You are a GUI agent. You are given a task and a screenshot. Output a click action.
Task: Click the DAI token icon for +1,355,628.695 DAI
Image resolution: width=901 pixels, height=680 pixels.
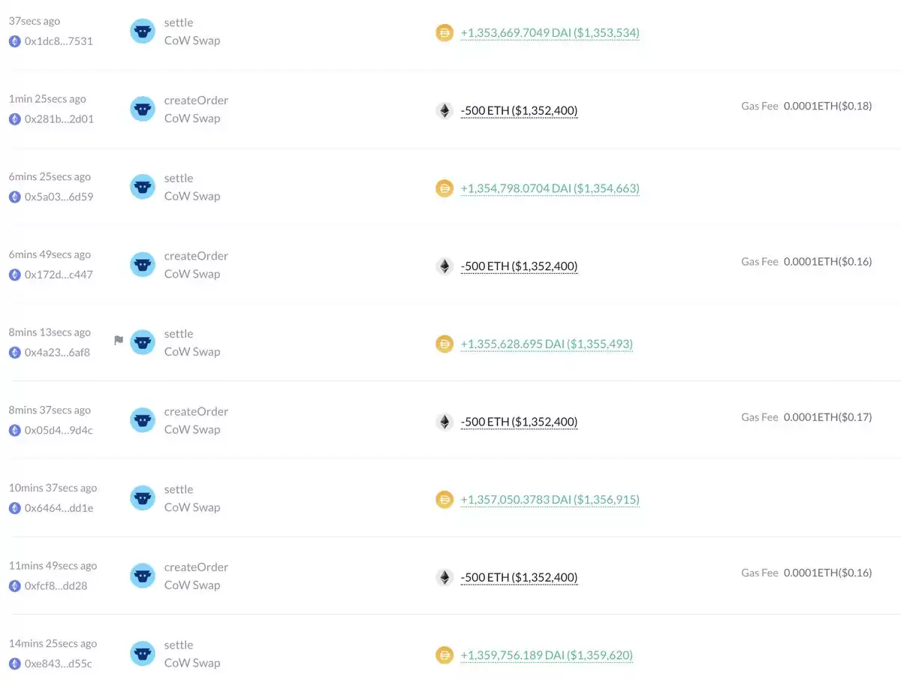[x=444, y=344]
